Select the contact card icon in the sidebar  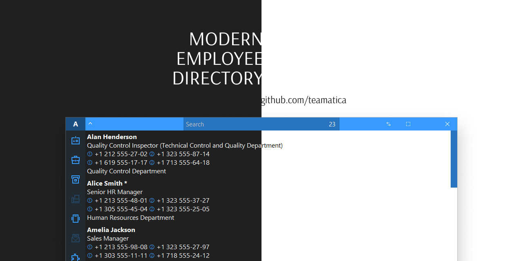(x=76, y=140)
